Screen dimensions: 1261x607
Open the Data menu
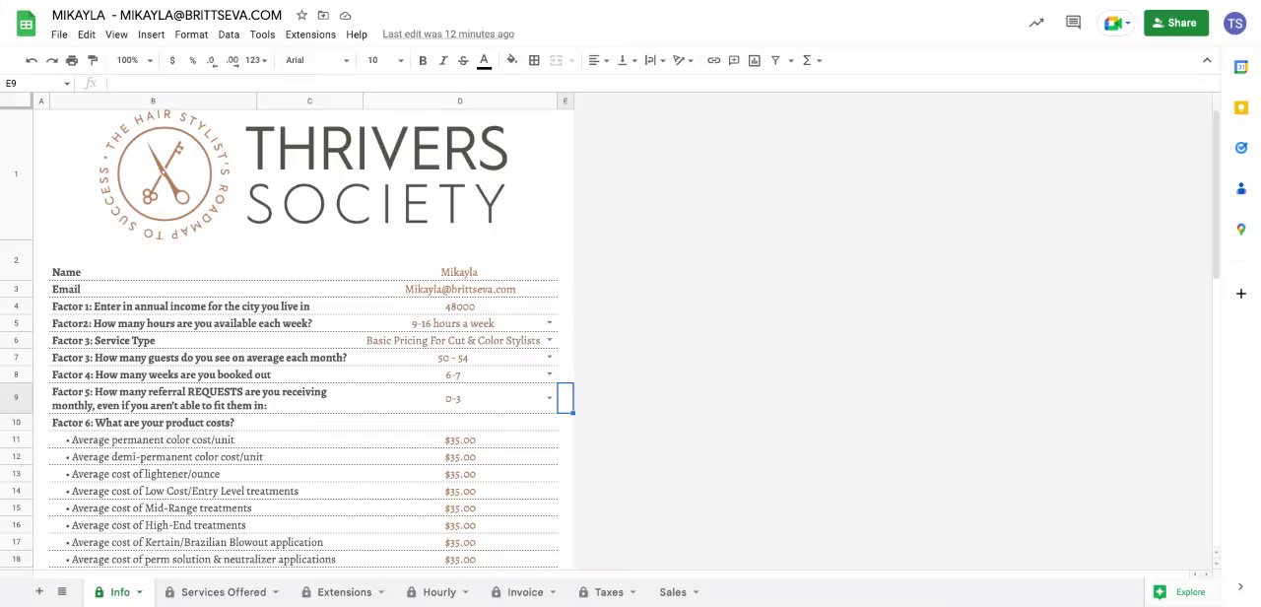(229, 34)
